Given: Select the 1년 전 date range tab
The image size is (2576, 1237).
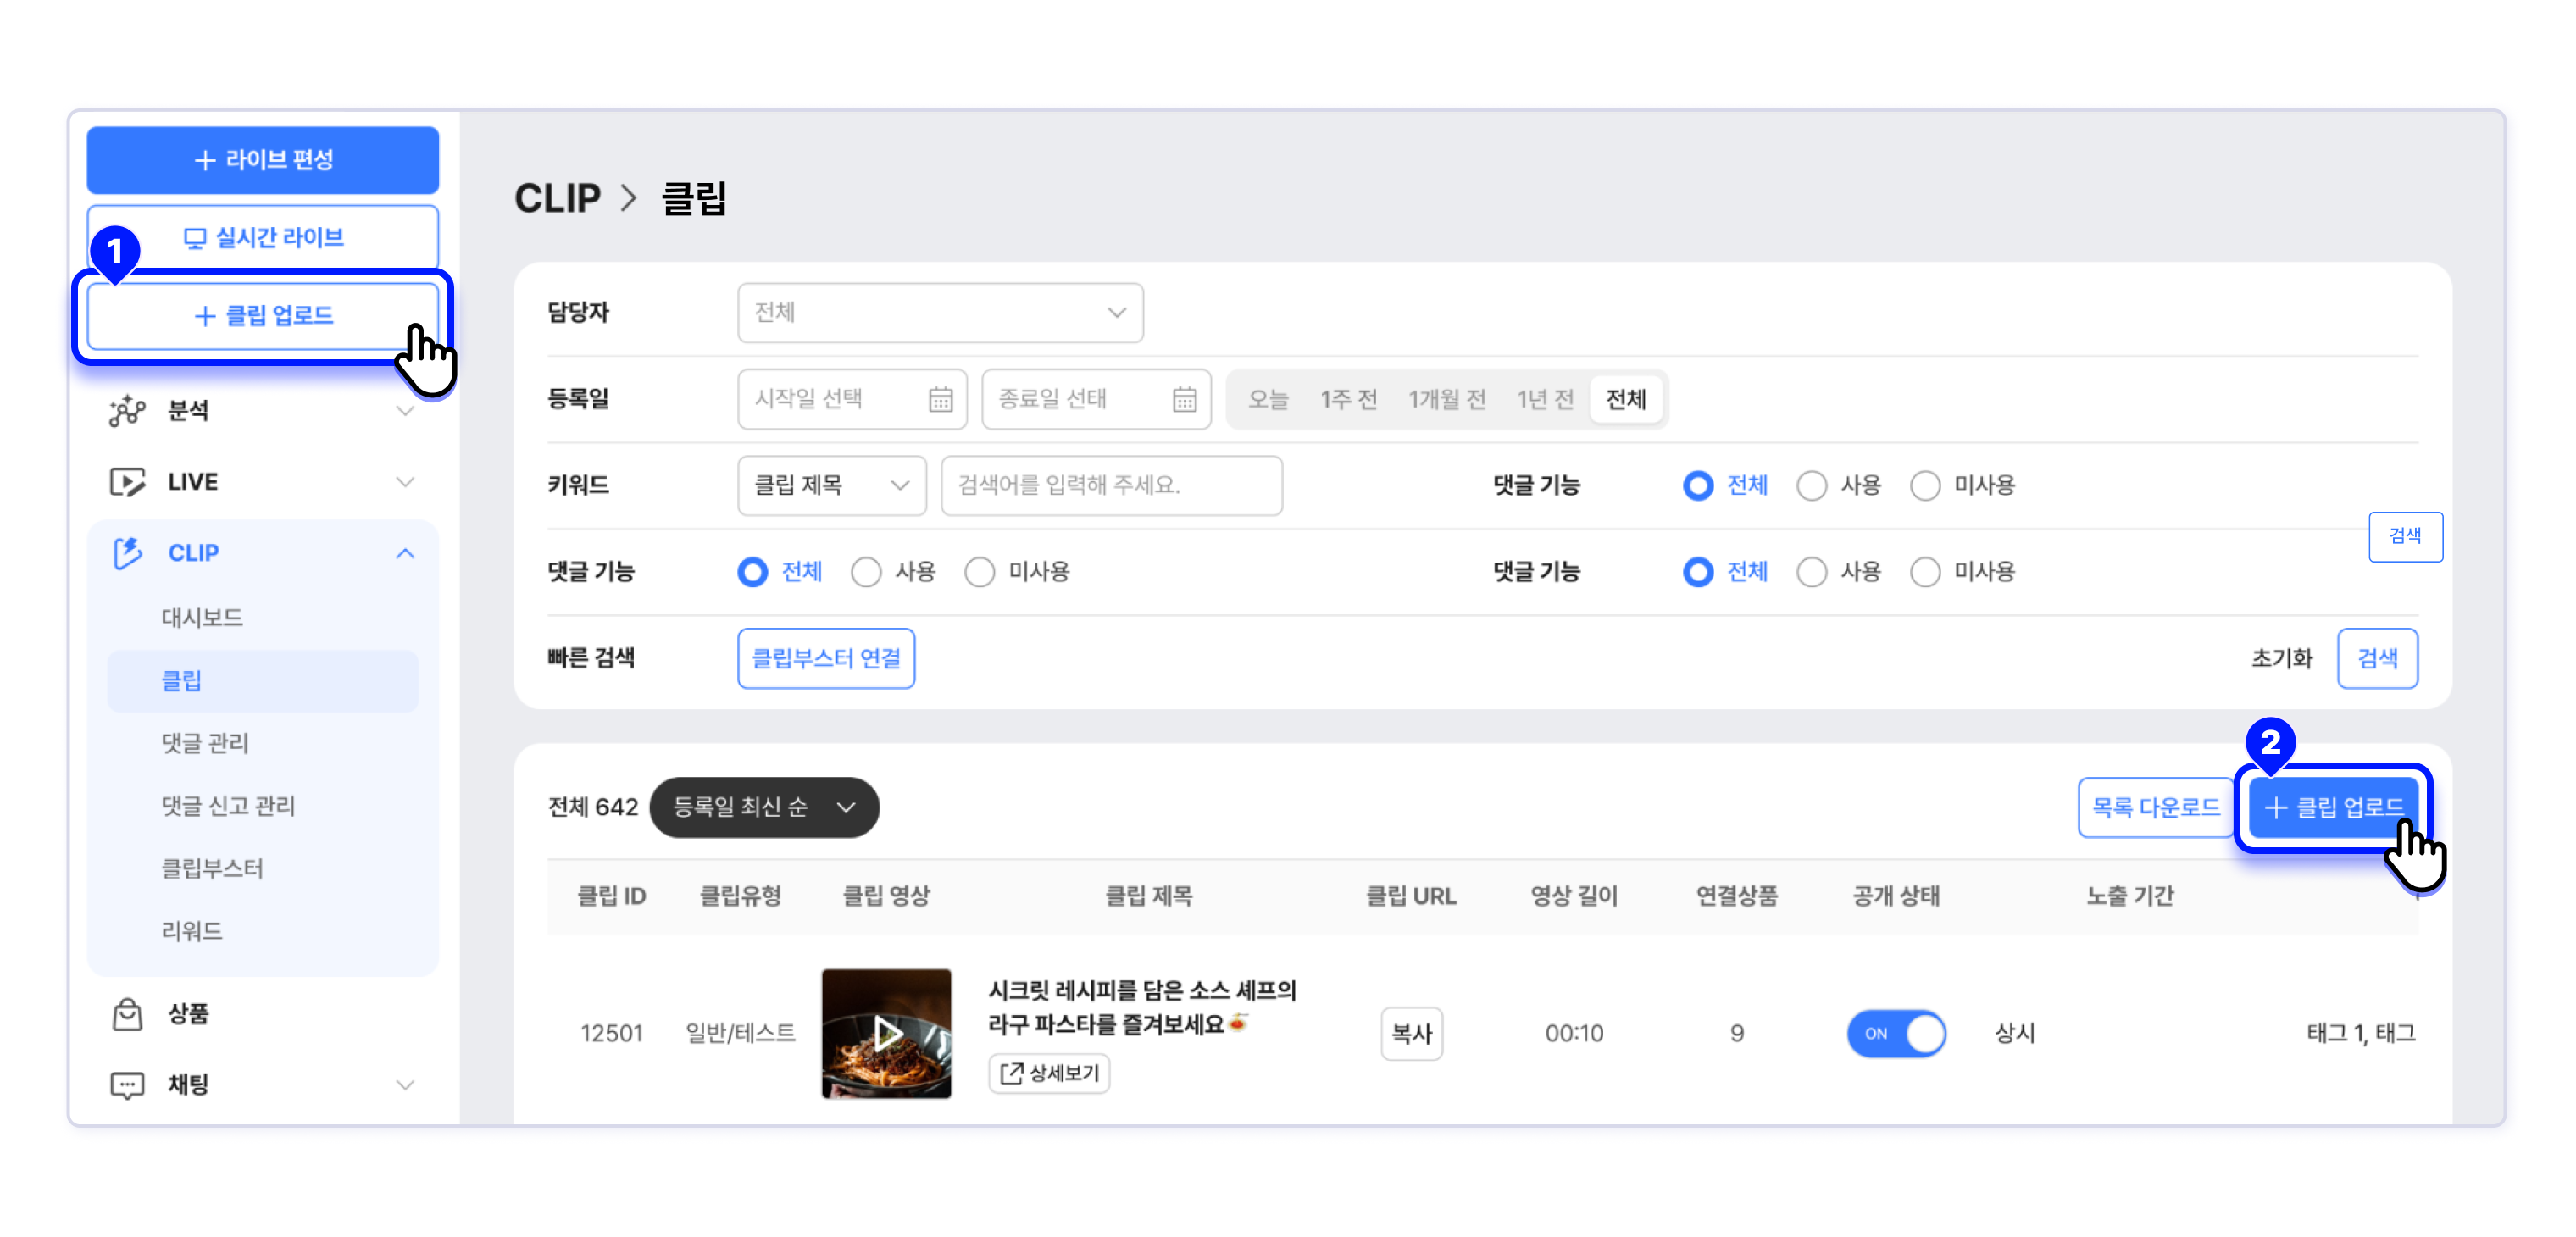Looking at the screenshot, I should tap(1545, 400).
